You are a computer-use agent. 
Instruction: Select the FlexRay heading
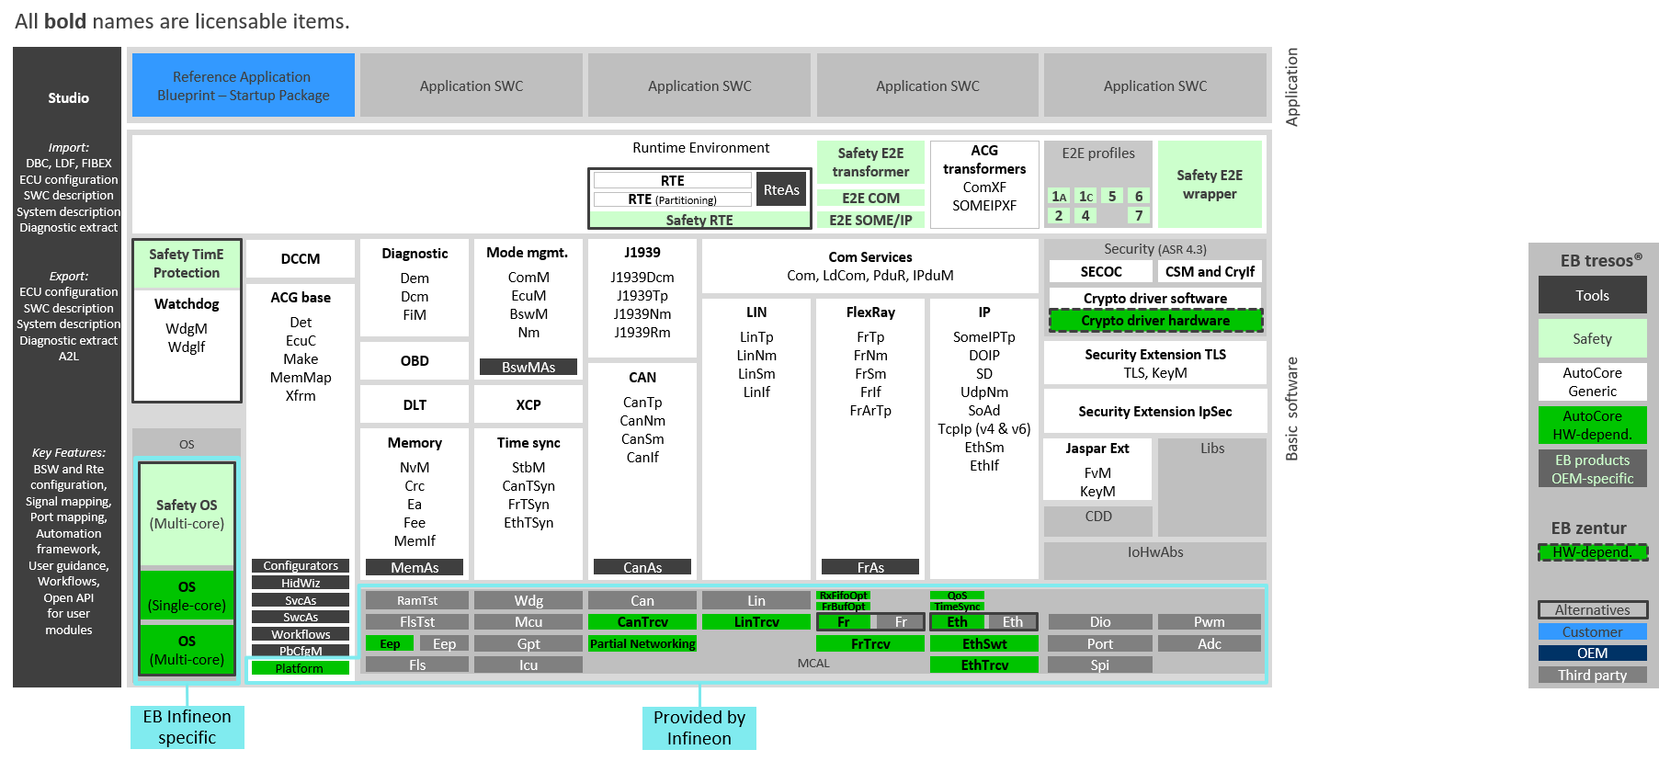pos(870,312)
